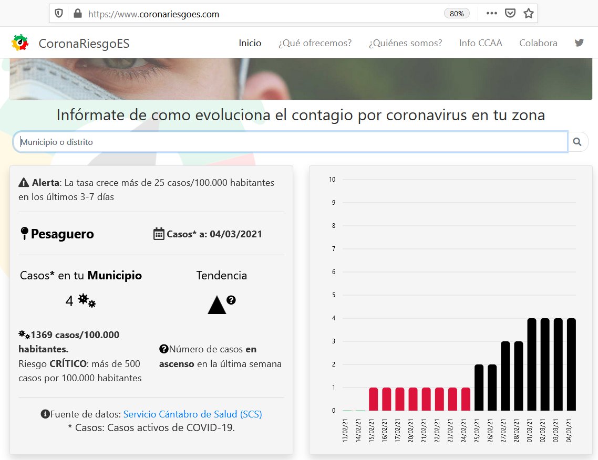Click the CoronaRiesgoES site title

84,44
